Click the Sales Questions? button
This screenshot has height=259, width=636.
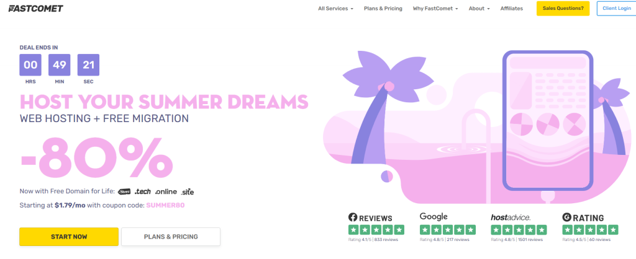(563, 9)
